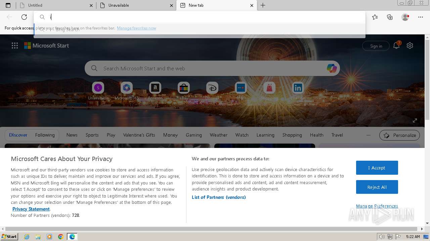Expand the background image view
This screenshot has height=241, width=430.
415,120
